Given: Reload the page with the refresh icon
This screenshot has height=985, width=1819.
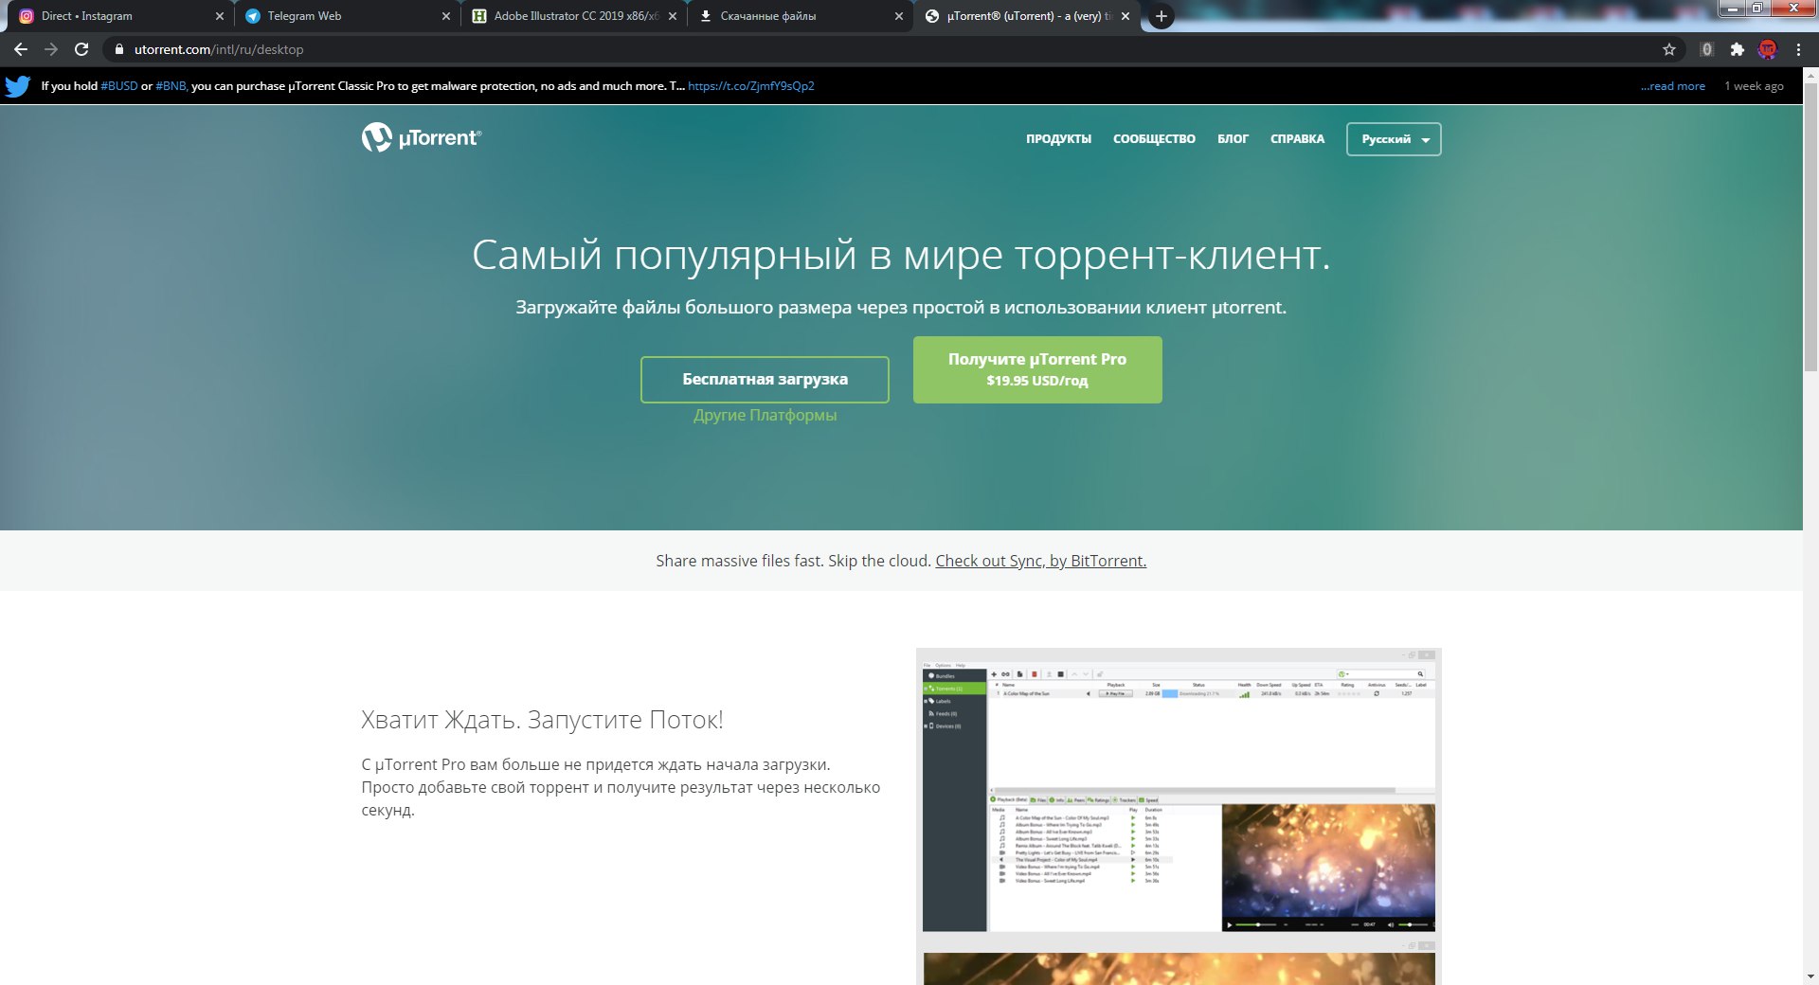Looking at the screenshot, I should click(x=81, y=49).
